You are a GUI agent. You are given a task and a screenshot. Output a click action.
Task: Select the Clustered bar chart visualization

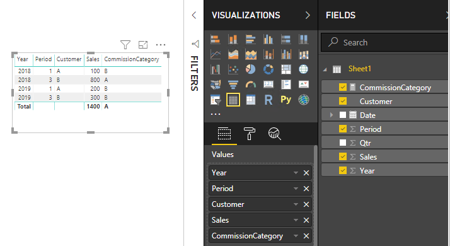[251, 39]
